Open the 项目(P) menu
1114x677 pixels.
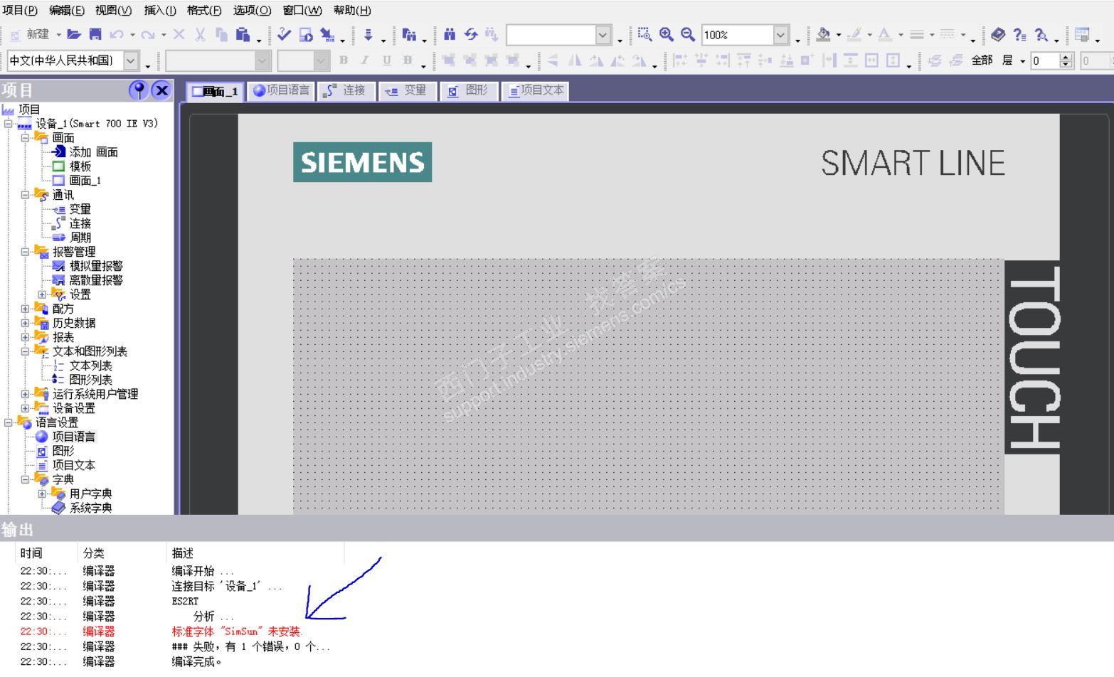(20, 10)
